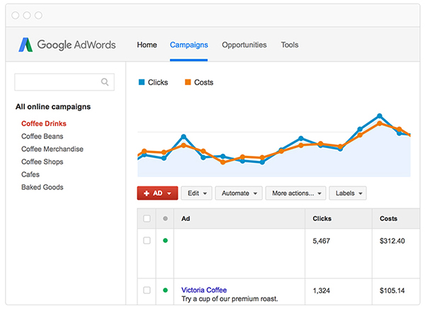Click ad text 'Try a cup of our premium roast.'
The width and height of the screenshot is (425, 311).
coord(229,299)
